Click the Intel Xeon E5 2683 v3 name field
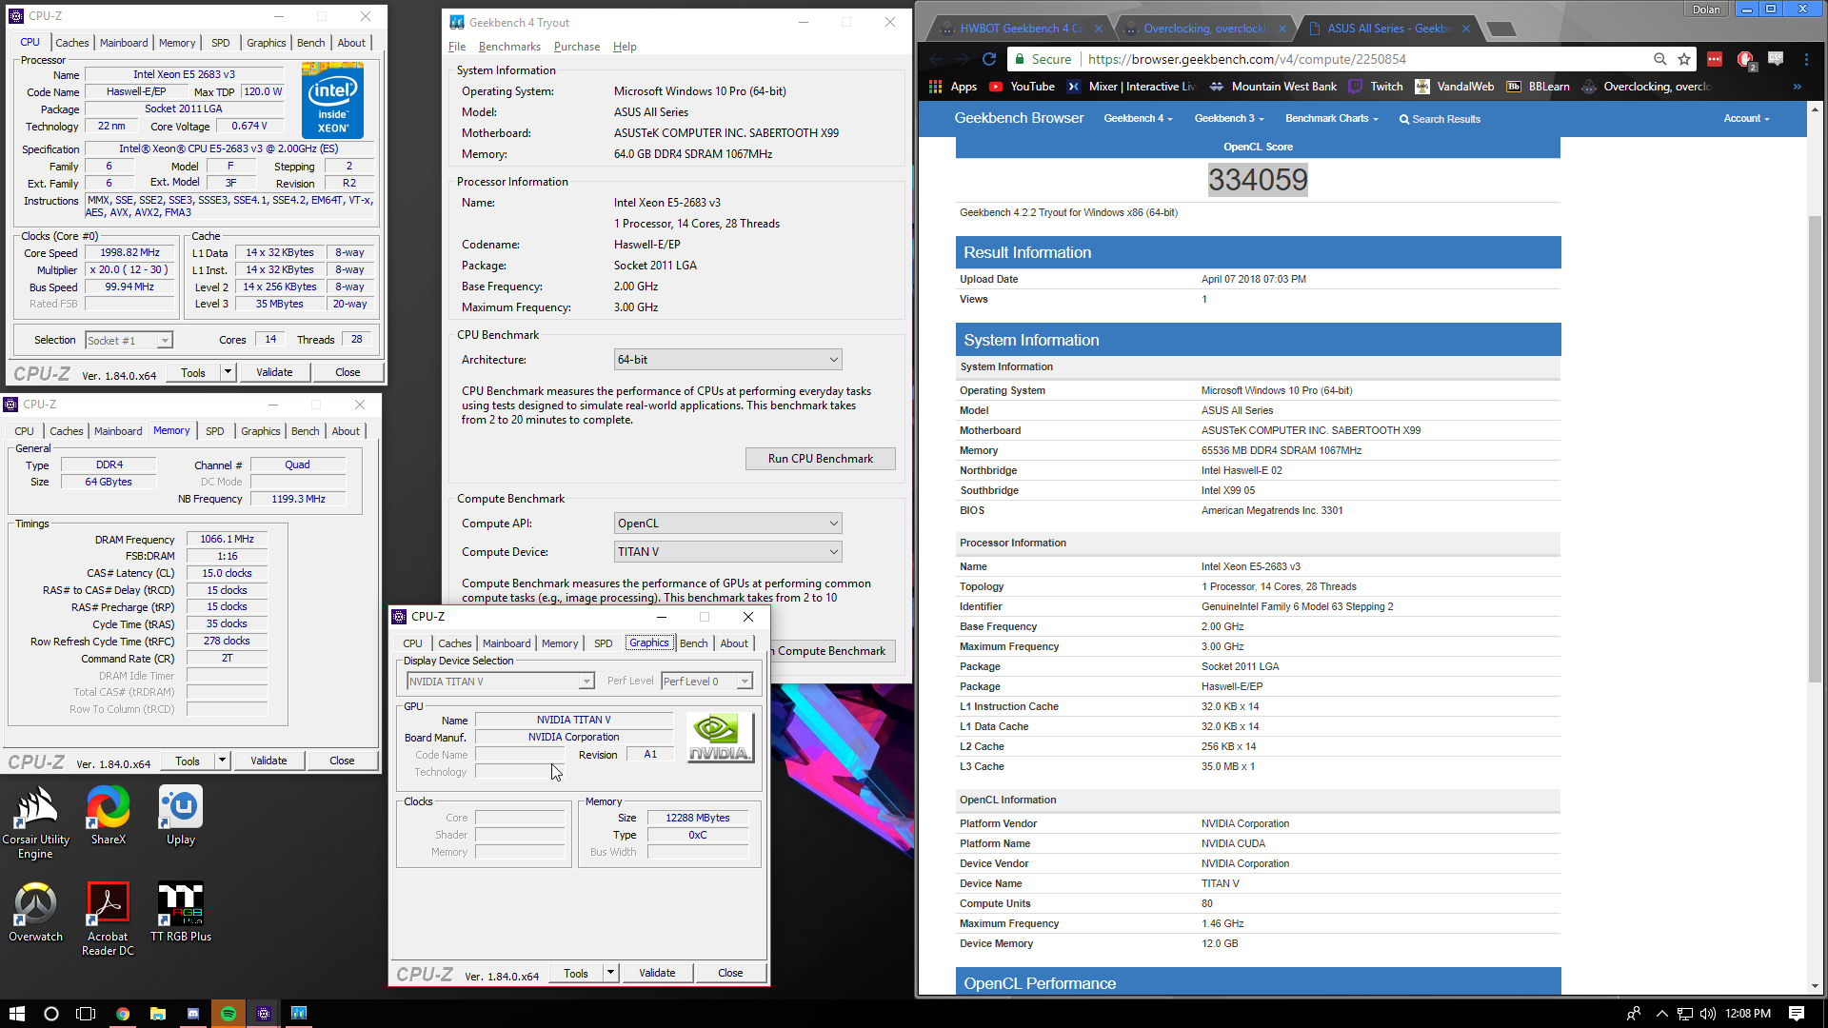Image resolution: width=1828 pixels, height=1028 pixels. [184, 74]
